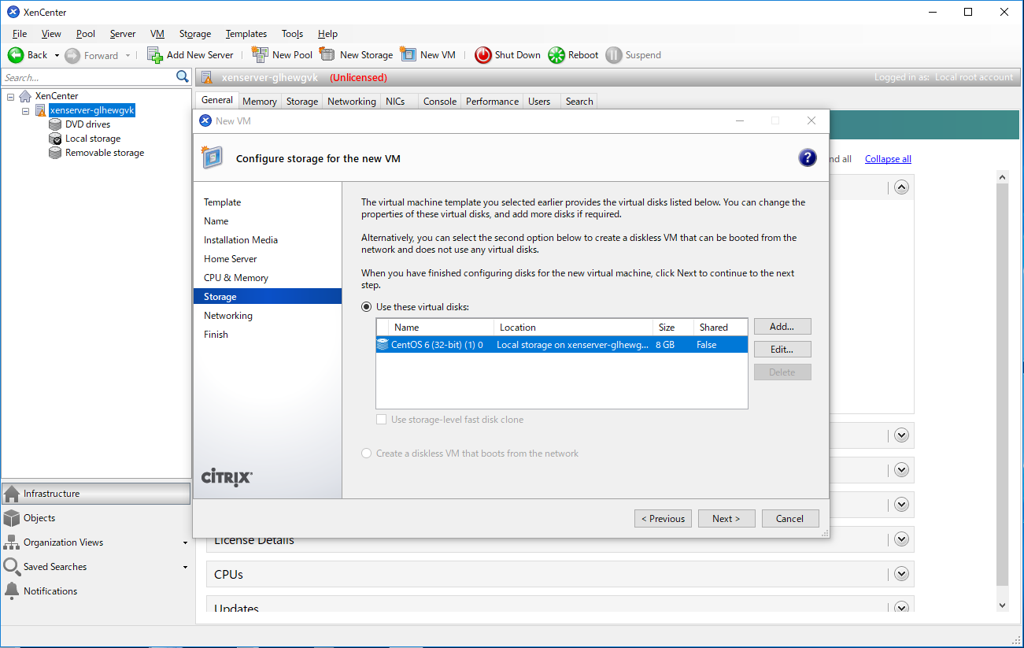Screen dimensions: 1024x648
Task: Collapse the xenserver-glhewgvk tree node
Action: click(x=26, y=110)
